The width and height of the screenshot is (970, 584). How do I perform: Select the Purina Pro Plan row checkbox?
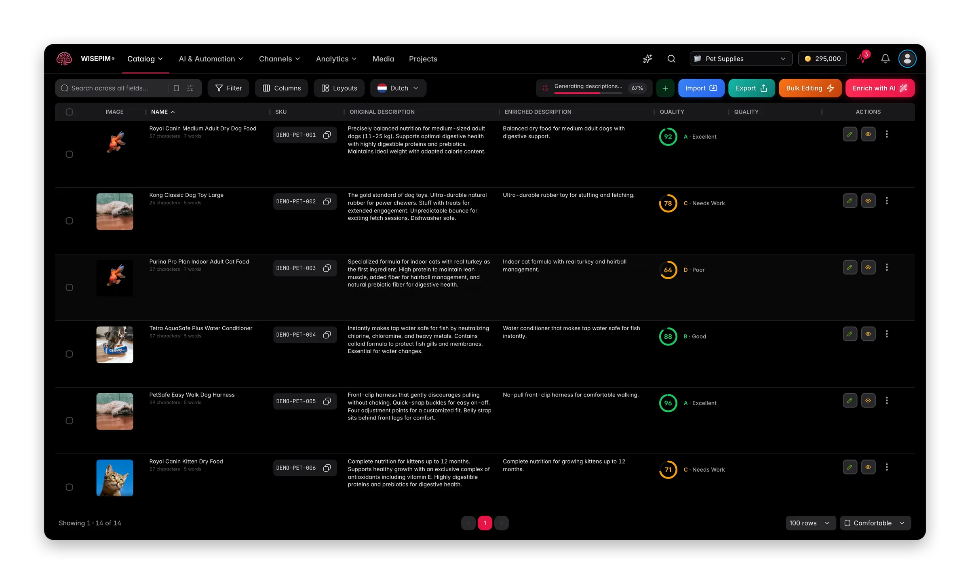pos(69,288)
